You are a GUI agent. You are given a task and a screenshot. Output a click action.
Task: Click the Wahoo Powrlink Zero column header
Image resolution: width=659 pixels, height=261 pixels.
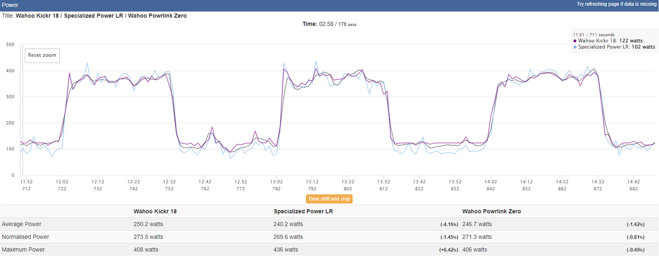(x=492, y=211)
